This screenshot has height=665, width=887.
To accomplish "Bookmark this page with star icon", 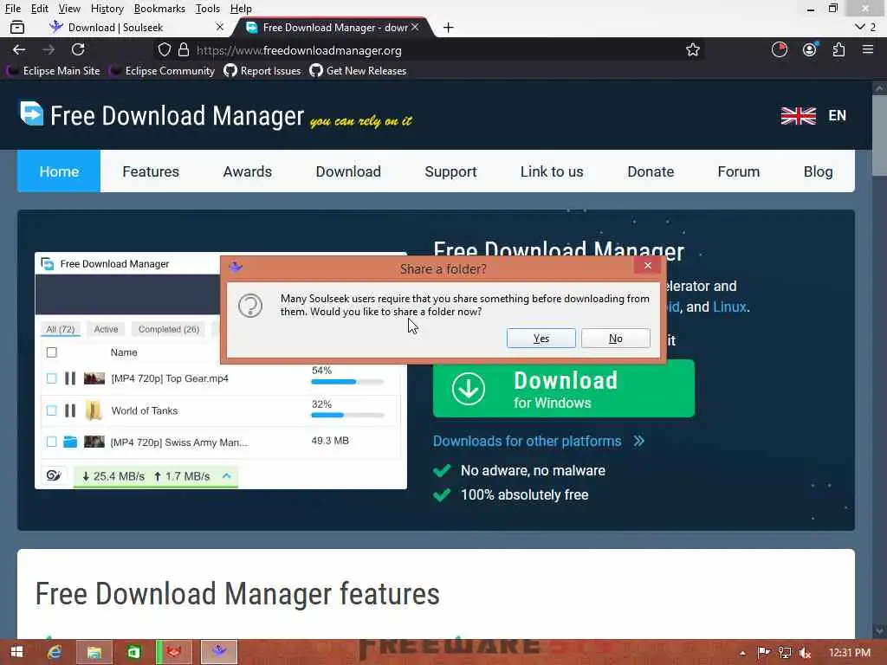I will click(692, 49).
